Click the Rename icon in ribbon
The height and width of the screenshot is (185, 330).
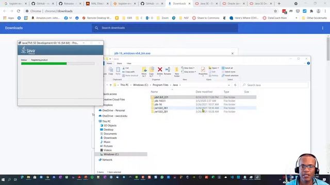pos(168,69)
